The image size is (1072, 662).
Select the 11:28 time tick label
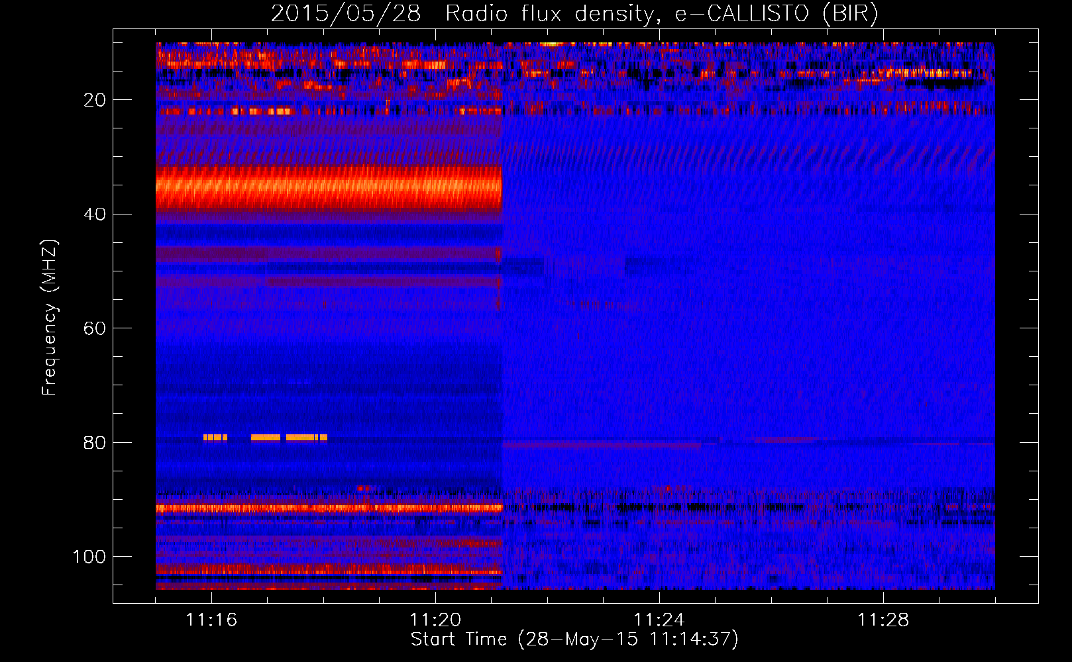point(883,620)
